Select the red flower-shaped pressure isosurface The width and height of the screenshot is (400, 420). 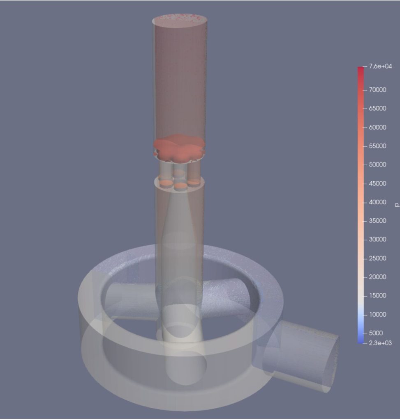(179, 148)
